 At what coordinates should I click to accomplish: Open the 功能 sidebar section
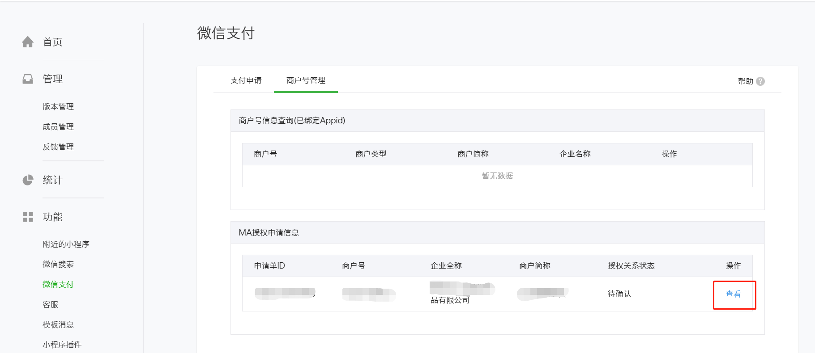pyautogui.click(x=52, y=217)
